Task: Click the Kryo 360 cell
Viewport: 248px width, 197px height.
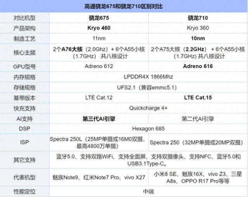Action: [x=198, y=28]
